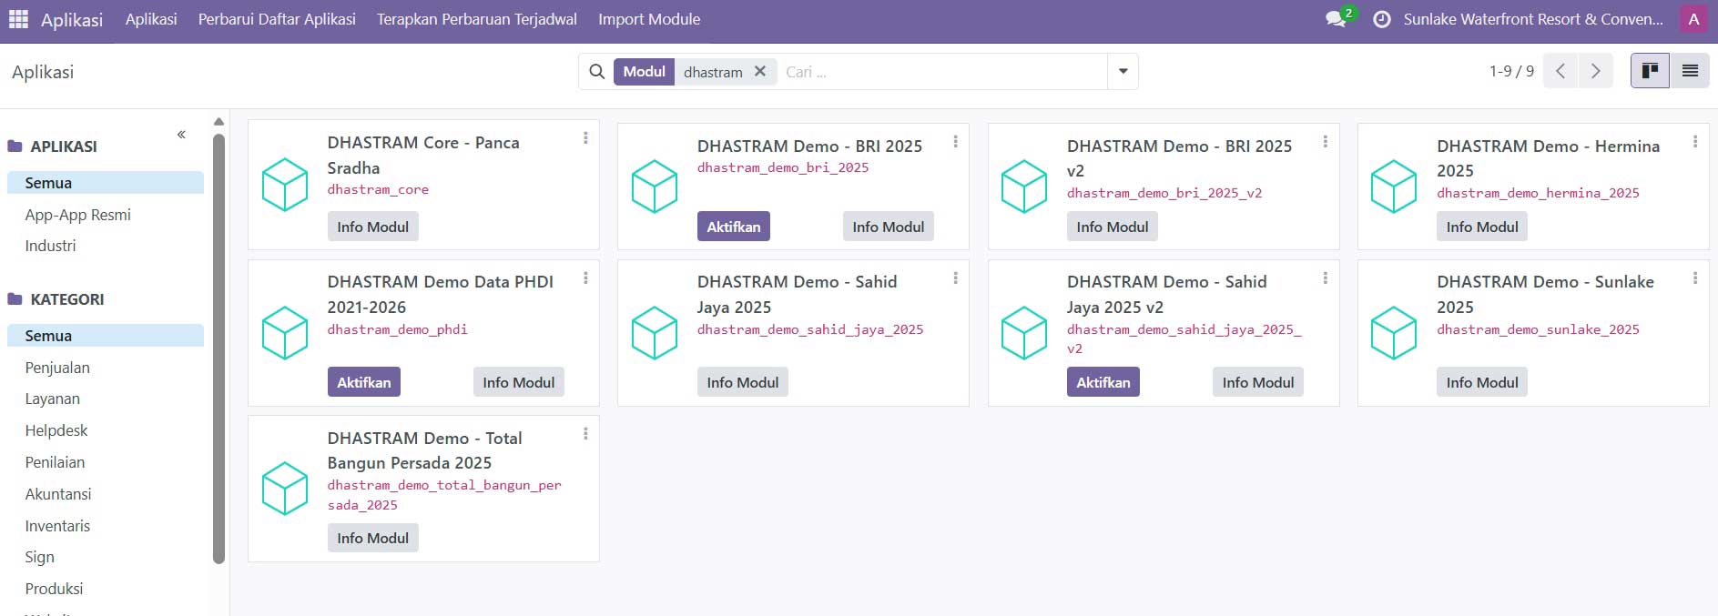Viewport: 1718px width, 616px height.
Task: Click the cube icon of Sunlake 2025 module
Action: [1394, 333]
